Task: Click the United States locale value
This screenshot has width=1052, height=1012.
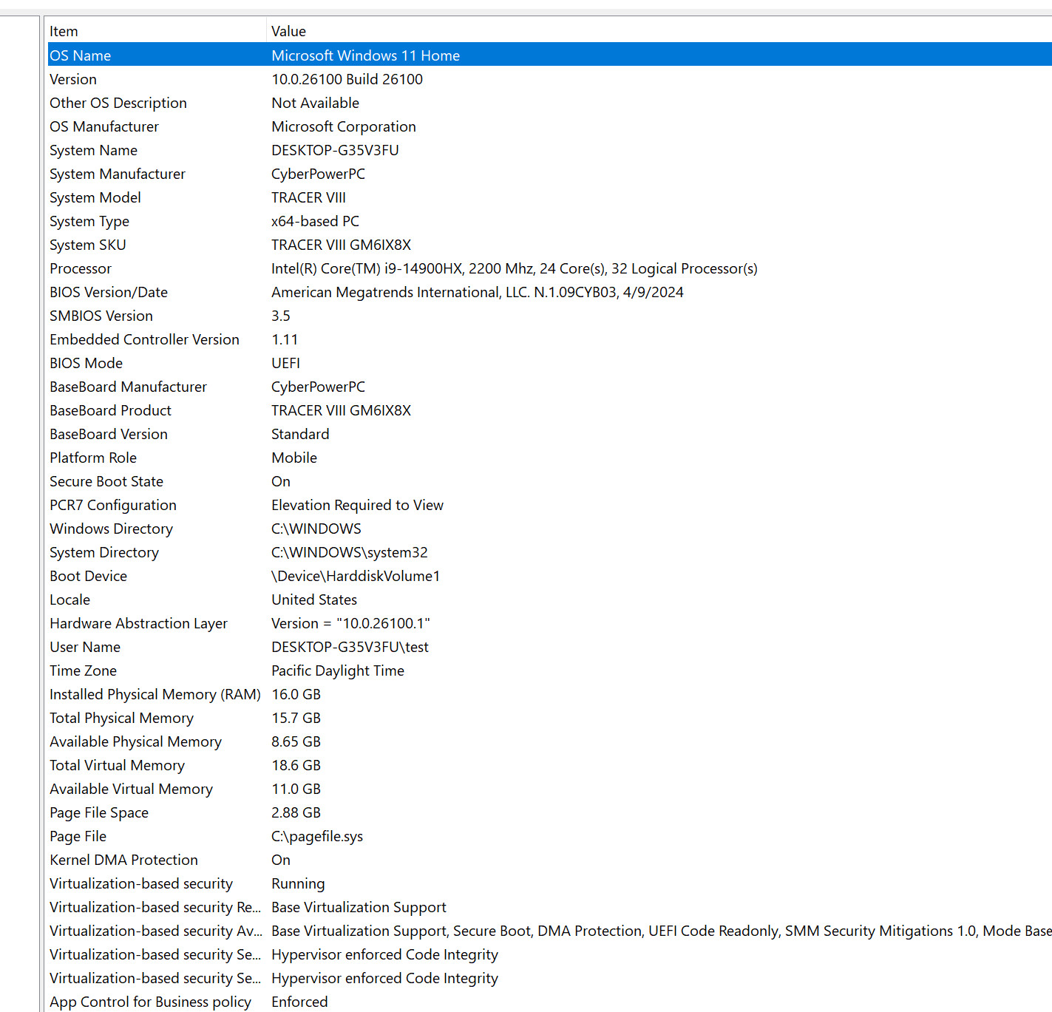Action: click(x=314, y=600)
